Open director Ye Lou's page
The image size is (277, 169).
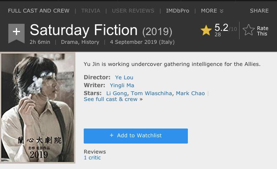[x=124, y=77]
